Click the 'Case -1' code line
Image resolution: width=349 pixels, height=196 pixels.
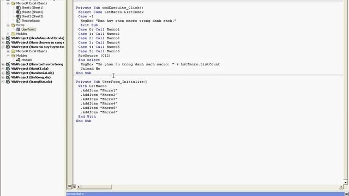coord(86,16)
